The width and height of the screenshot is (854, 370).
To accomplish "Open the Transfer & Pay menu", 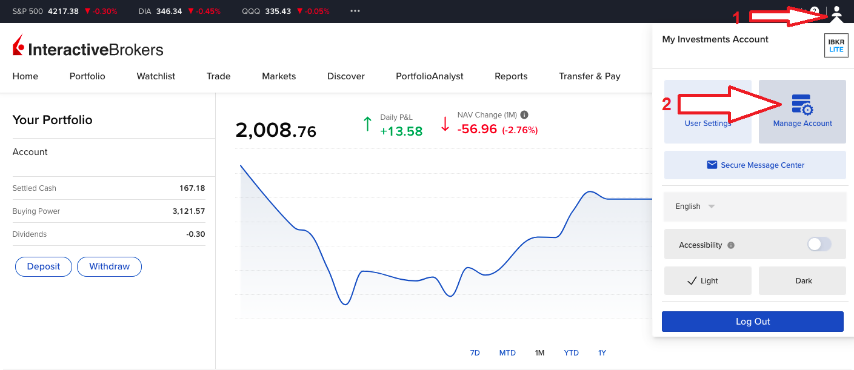I will coord(590,76).
